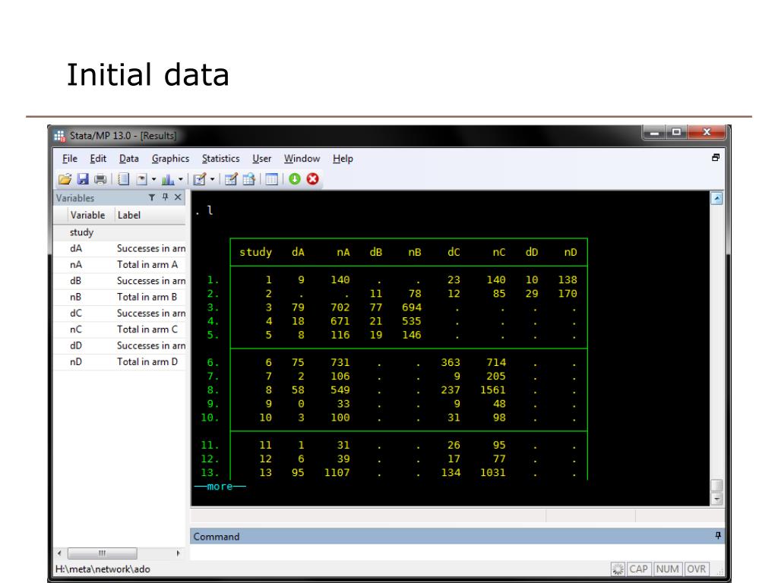The image size is (778, 583).
Task: Click the —more— link in Results
Action: [x=220, y=487]
